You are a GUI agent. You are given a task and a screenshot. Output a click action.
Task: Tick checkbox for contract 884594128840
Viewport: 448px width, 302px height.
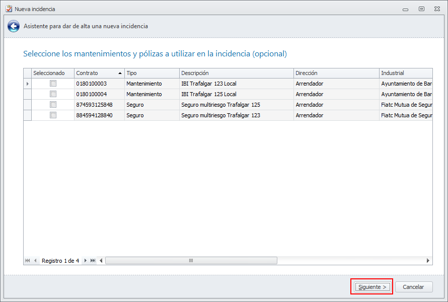[x=53, y=115]
